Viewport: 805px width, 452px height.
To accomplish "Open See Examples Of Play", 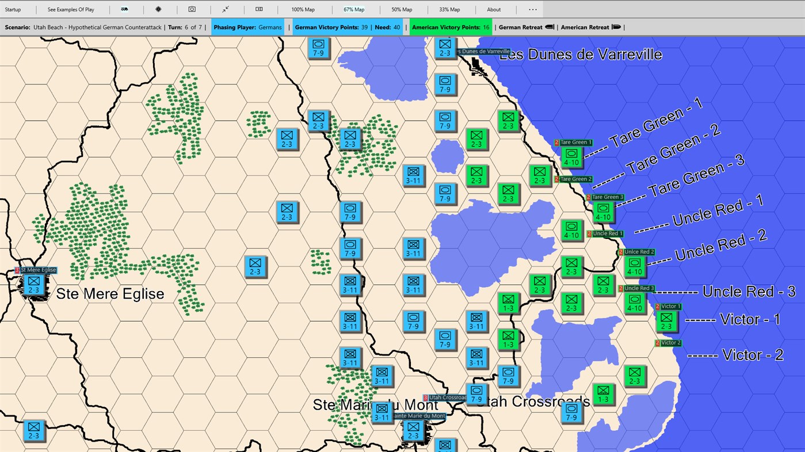I will [x=71, y=9].
